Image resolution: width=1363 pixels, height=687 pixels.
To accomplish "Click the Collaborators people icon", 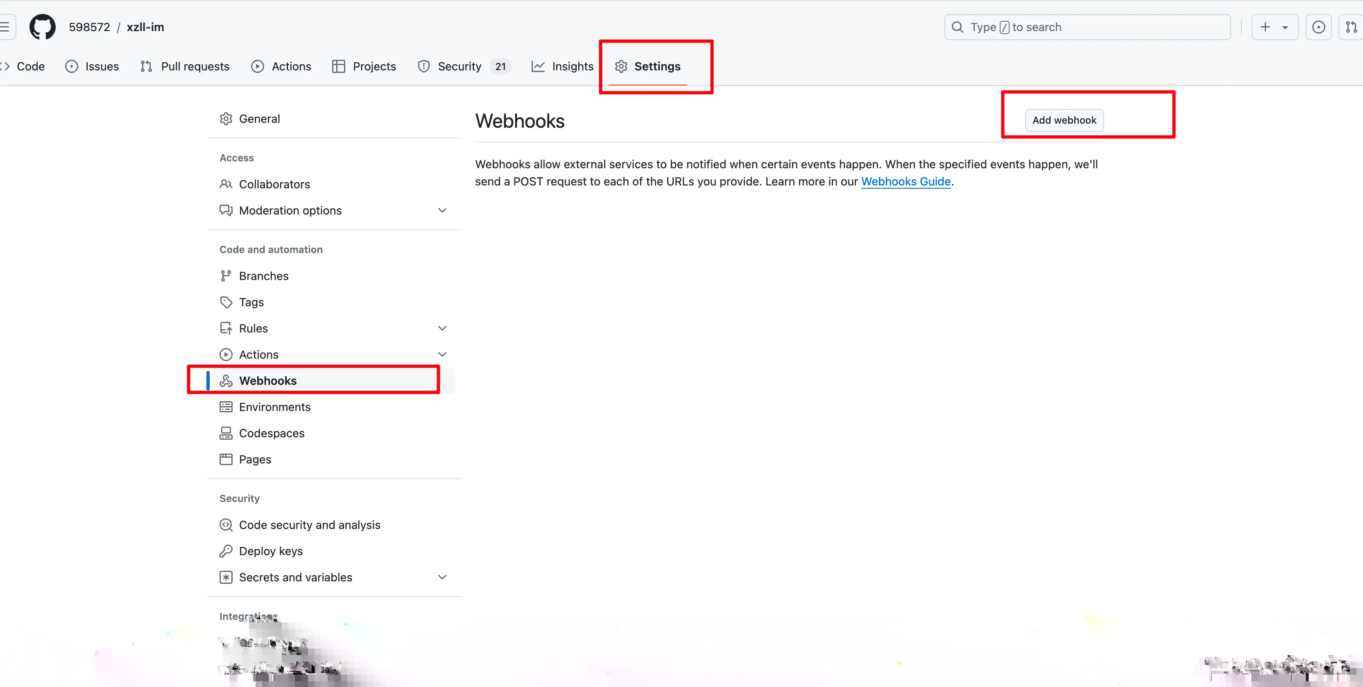I will coord(226,184).
